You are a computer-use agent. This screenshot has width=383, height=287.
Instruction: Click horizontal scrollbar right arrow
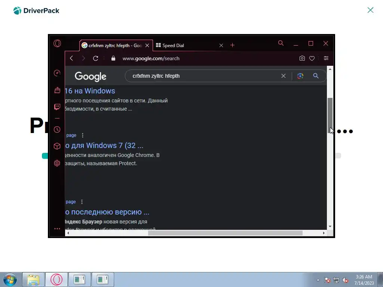point(324,233)
